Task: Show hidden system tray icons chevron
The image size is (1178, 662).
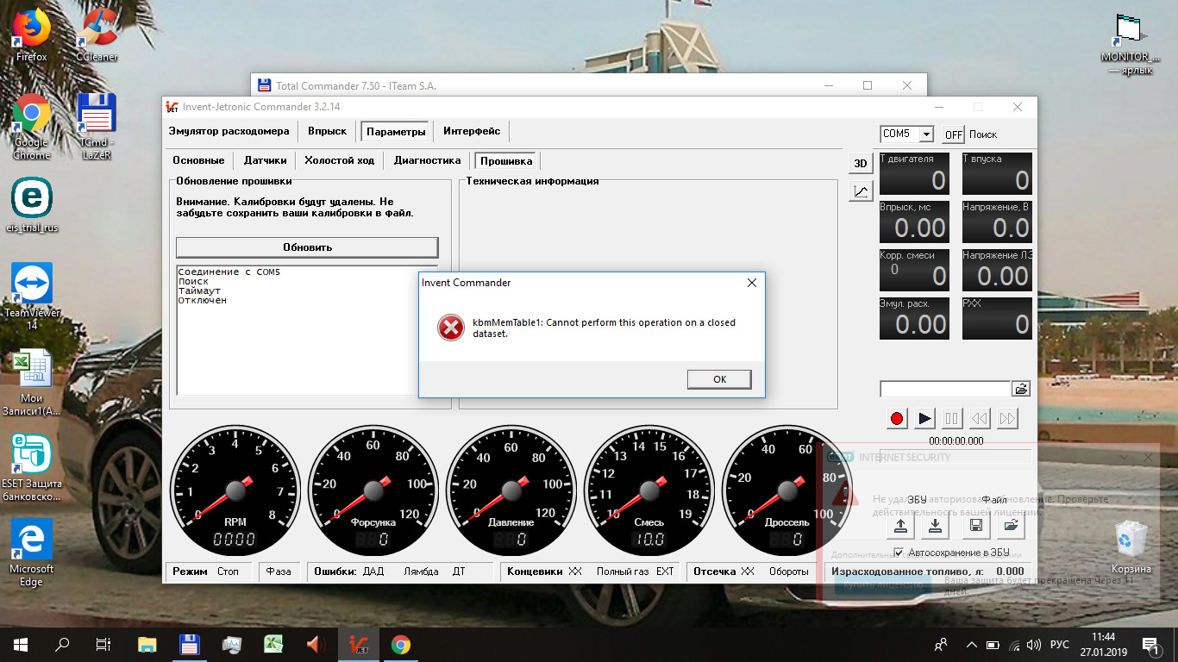Action: 971,645
